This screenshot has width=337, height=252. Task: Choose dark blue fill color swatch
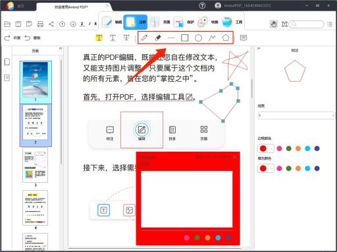pos(317,168)
